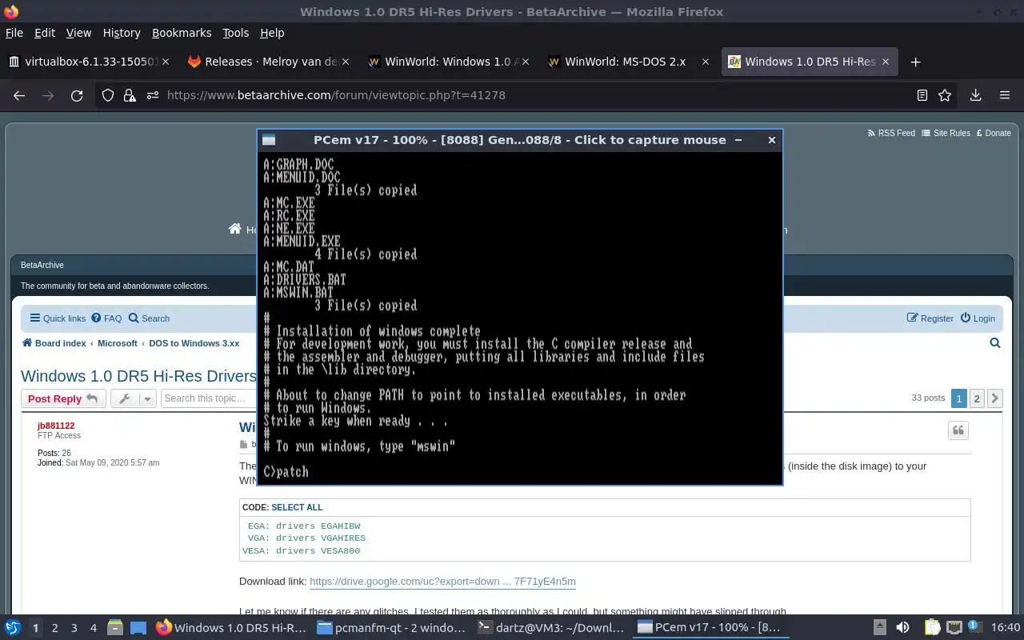The height and width of the screenshot is (640, 1024).
Task: Open the Bookmarks menu
Action: click(182, 33)
